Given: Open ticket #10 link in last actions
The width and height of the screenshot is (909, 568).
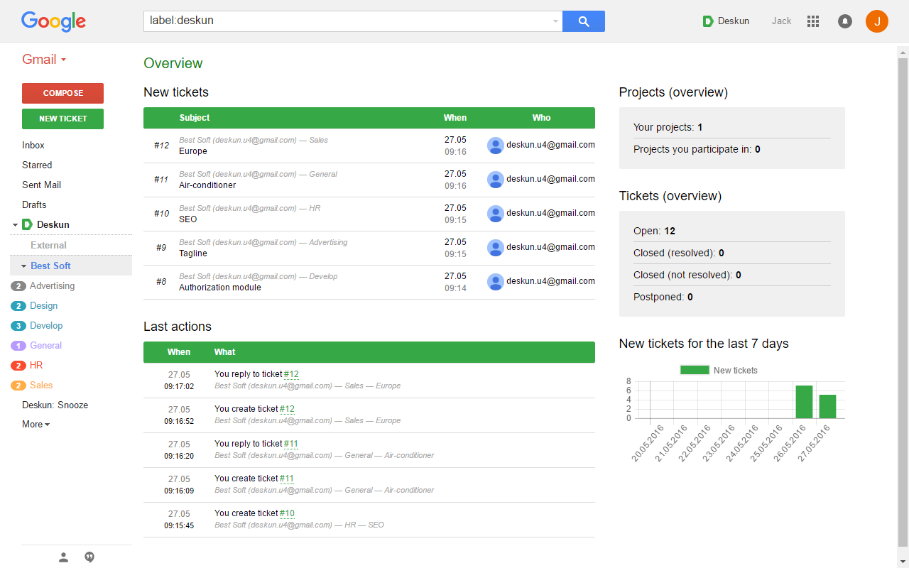Looking at the screenshot, I should pos(287,513).
